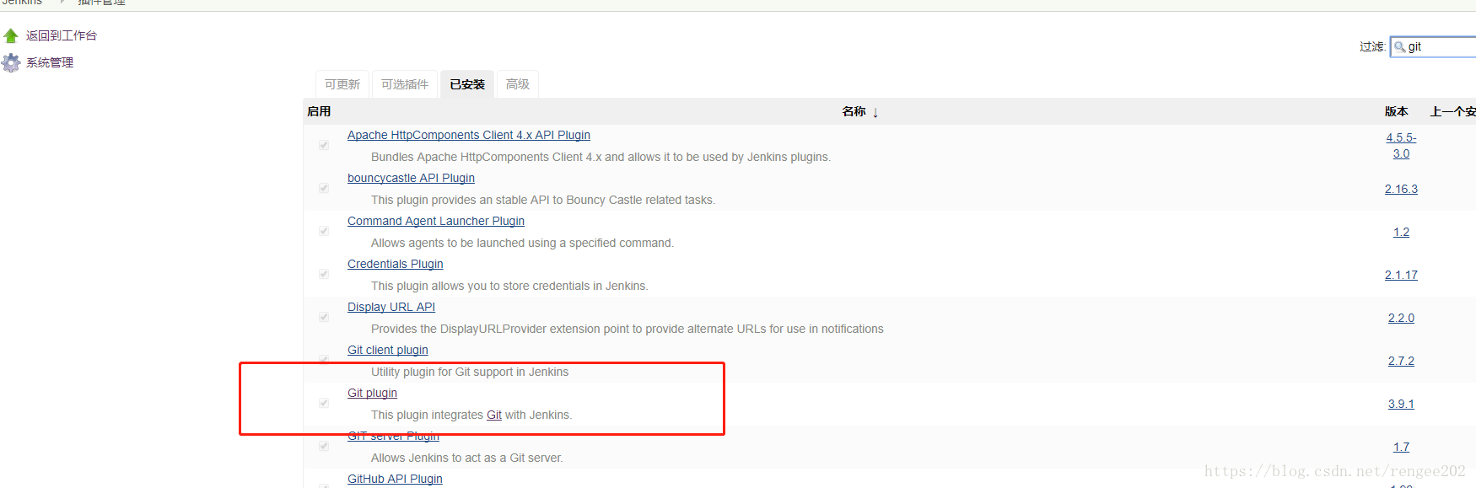Open the Command Agent Launcher Plugin link
Image resolution: width=1476 pixels, height=488 pixels.
click(x=436, y=221)
